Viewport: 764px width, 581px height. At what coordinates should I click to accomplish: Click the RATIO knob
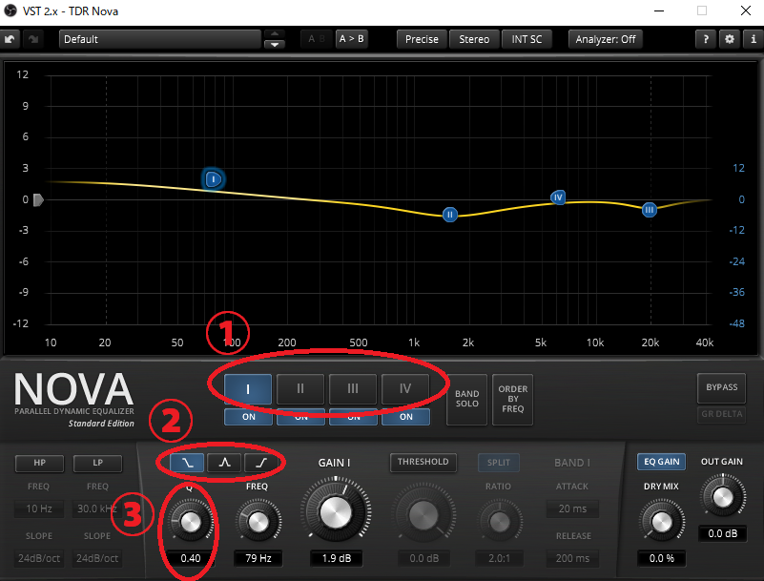pos(500,523)
